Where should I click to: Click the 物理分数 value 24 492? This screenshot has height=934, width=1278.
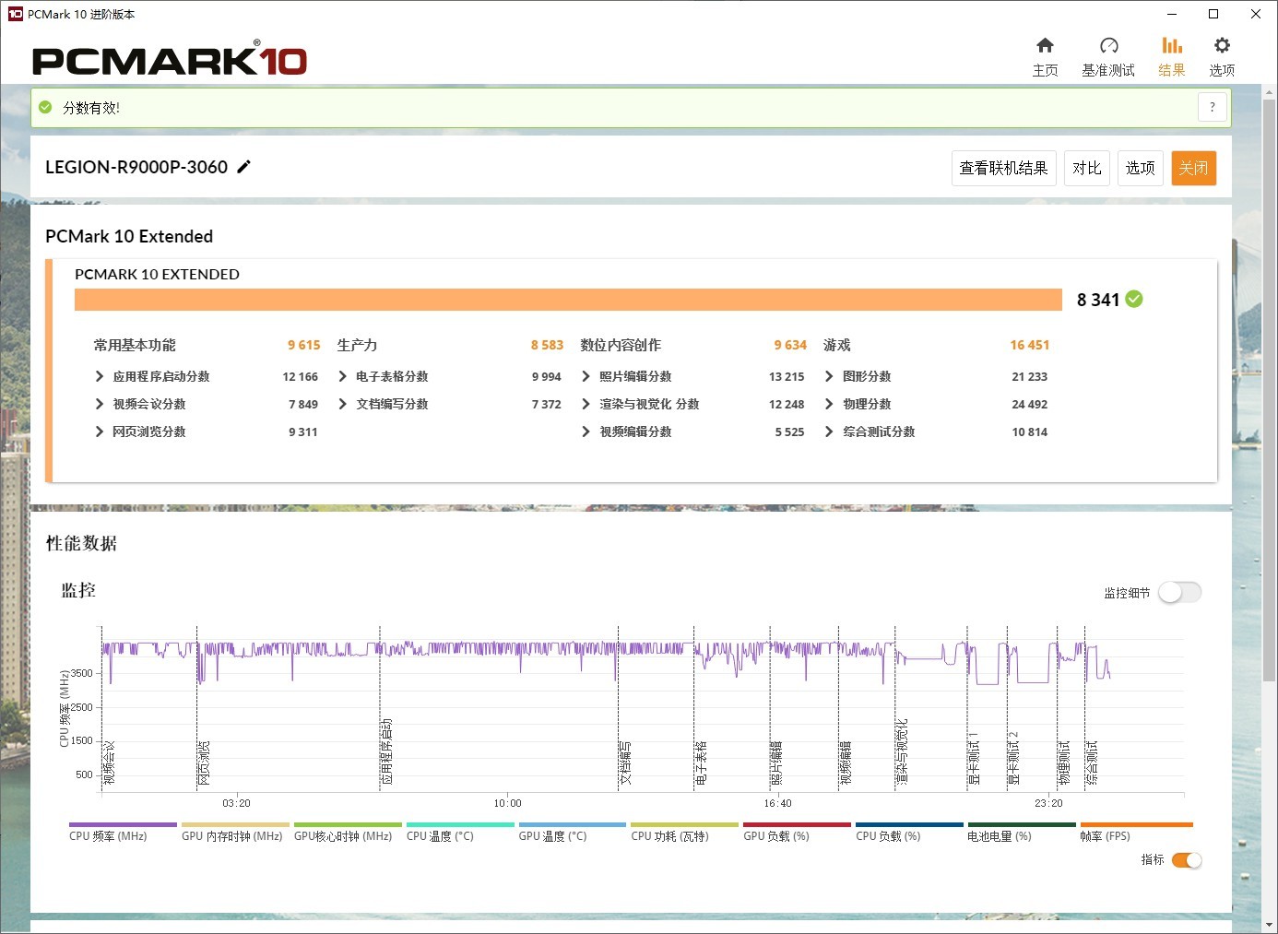click(1030, 404)
